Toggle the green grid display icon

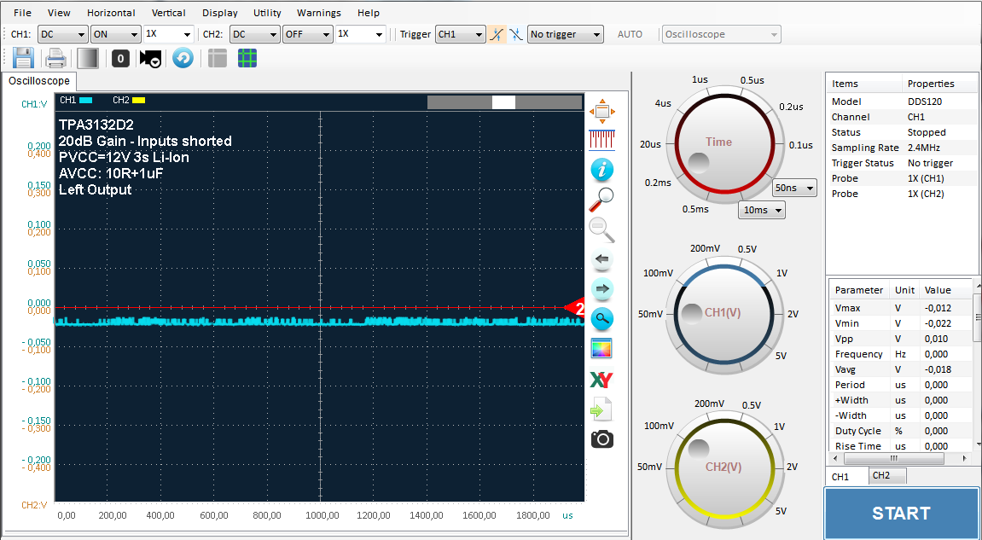pyautogui.click(x=247, y=58)
